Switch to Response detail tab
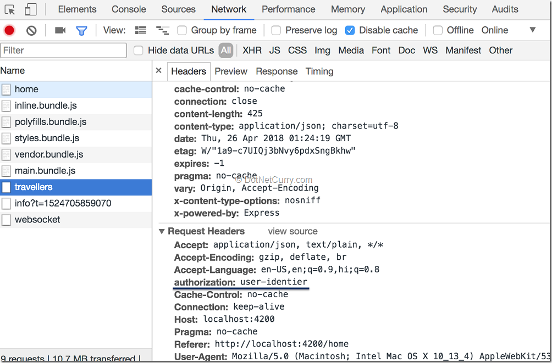 coord(277,71)
